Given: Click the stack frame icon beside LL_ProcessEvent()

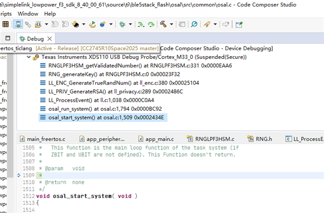Looking at the screenshot, I should pyautogui.click(x=43, y=100).
